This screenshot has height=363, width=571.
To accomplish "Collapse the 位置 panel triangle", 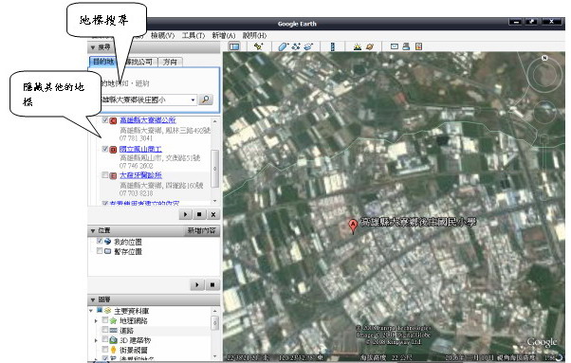I will 93,230.
